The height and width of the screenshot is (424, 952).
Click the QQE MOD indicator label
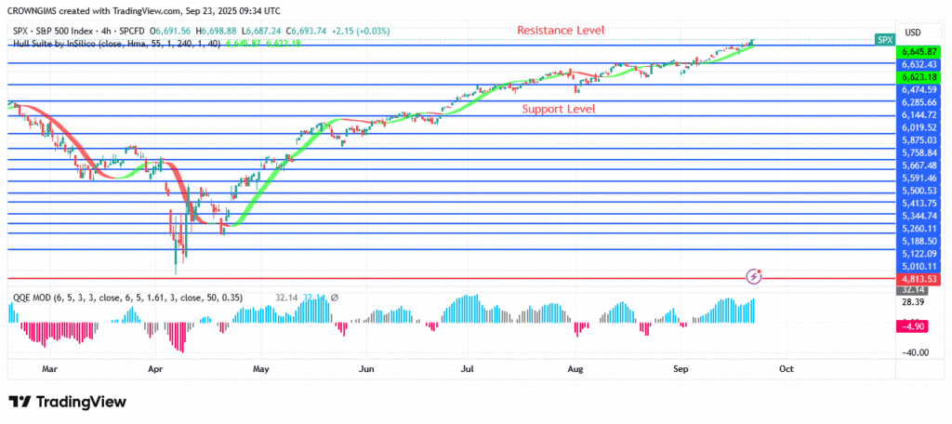(x=128, y=298)
